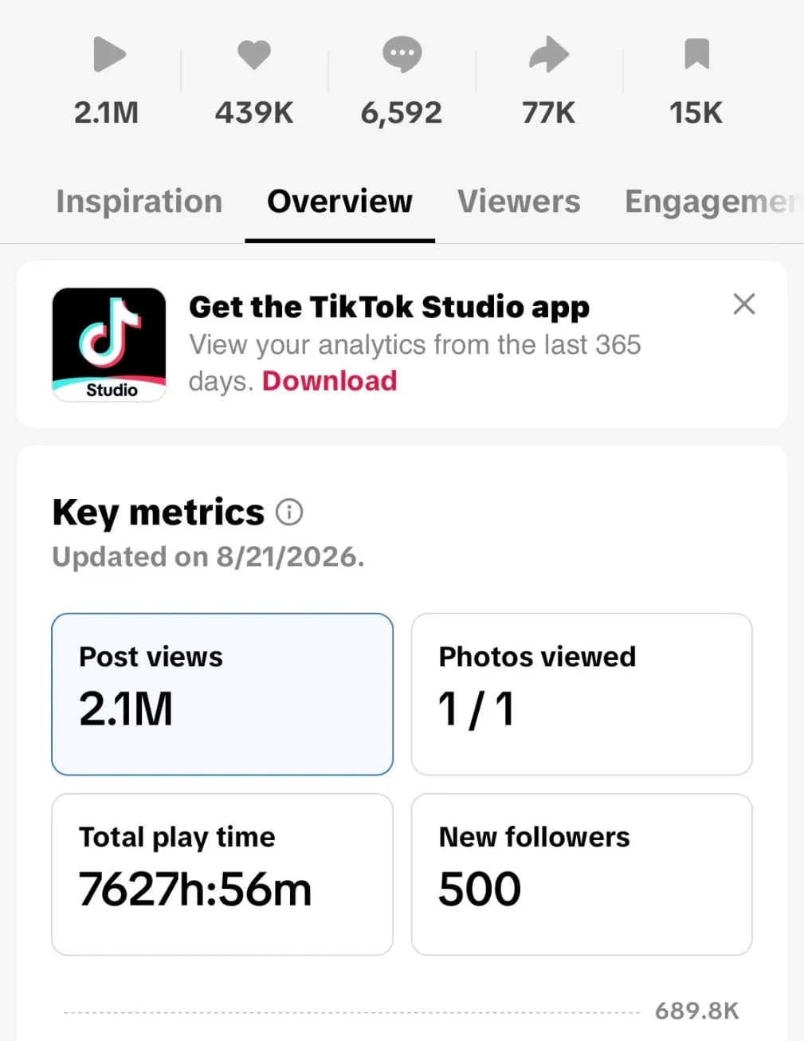Screen dimensions: 804x1041
Task: Go to the Engagement tab
Action: click(x=714, y=202)
